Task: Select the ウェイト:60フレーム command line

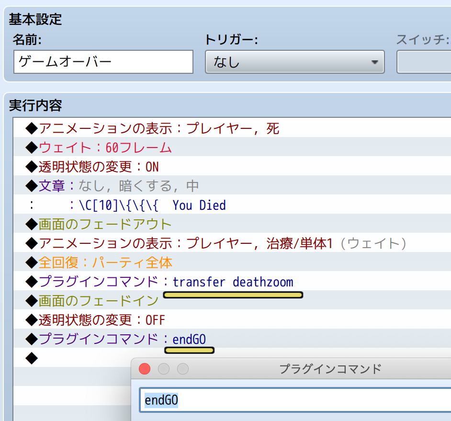Action: (105, 148)
